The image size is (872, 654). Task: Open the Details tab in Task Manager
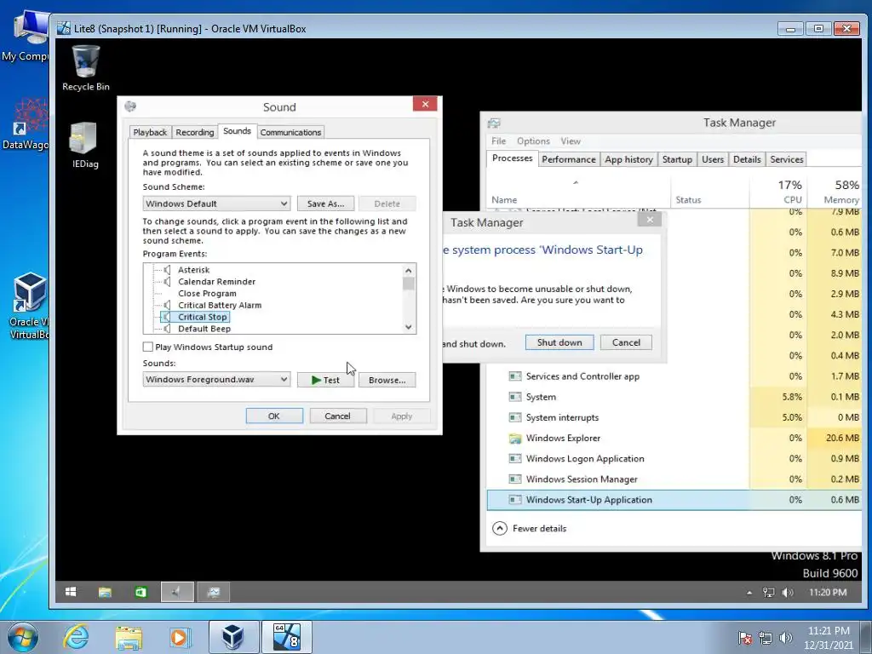click(747, 159)
